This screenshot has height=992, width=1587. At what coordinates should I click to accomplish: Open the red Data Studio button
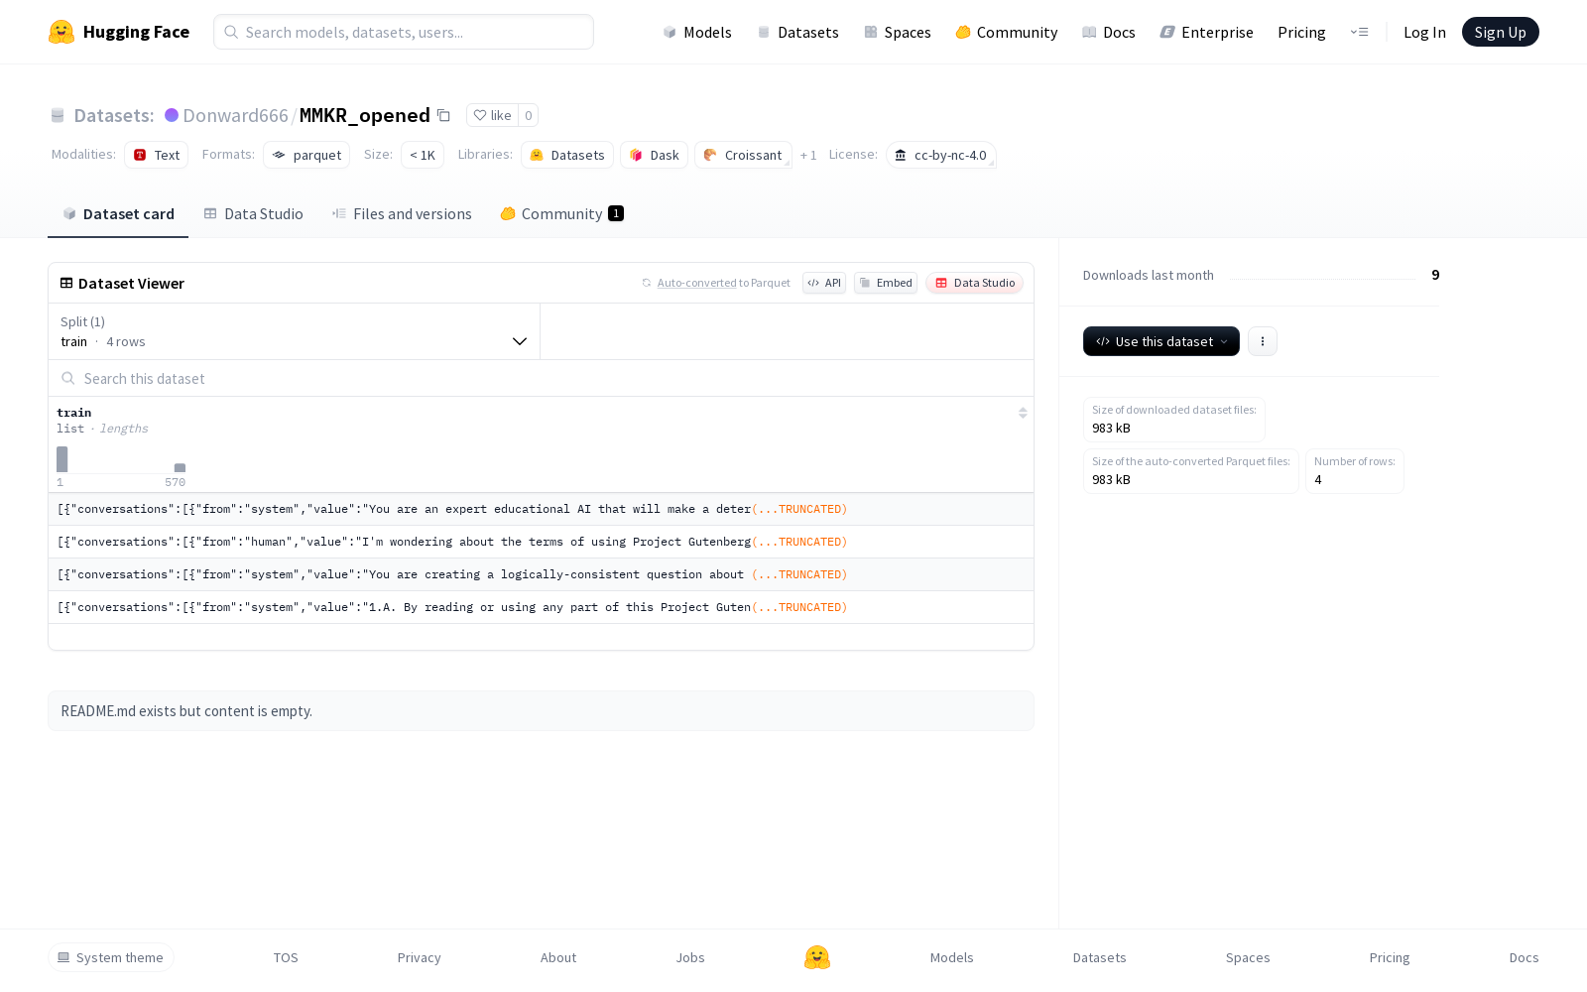tap(974, 283)
